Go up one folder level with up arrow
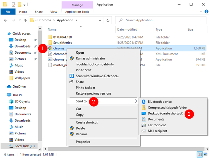210x158 pixels. (x=25, y=20)
